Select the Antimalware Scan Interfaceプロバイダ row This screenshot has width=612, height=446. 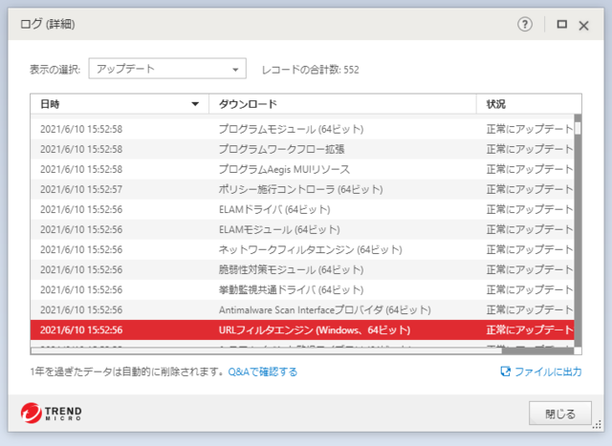(x=302, y=310)
